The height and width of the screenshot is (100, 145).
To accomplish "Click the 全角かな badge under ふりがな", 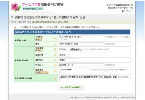I will tap(39, 39).
